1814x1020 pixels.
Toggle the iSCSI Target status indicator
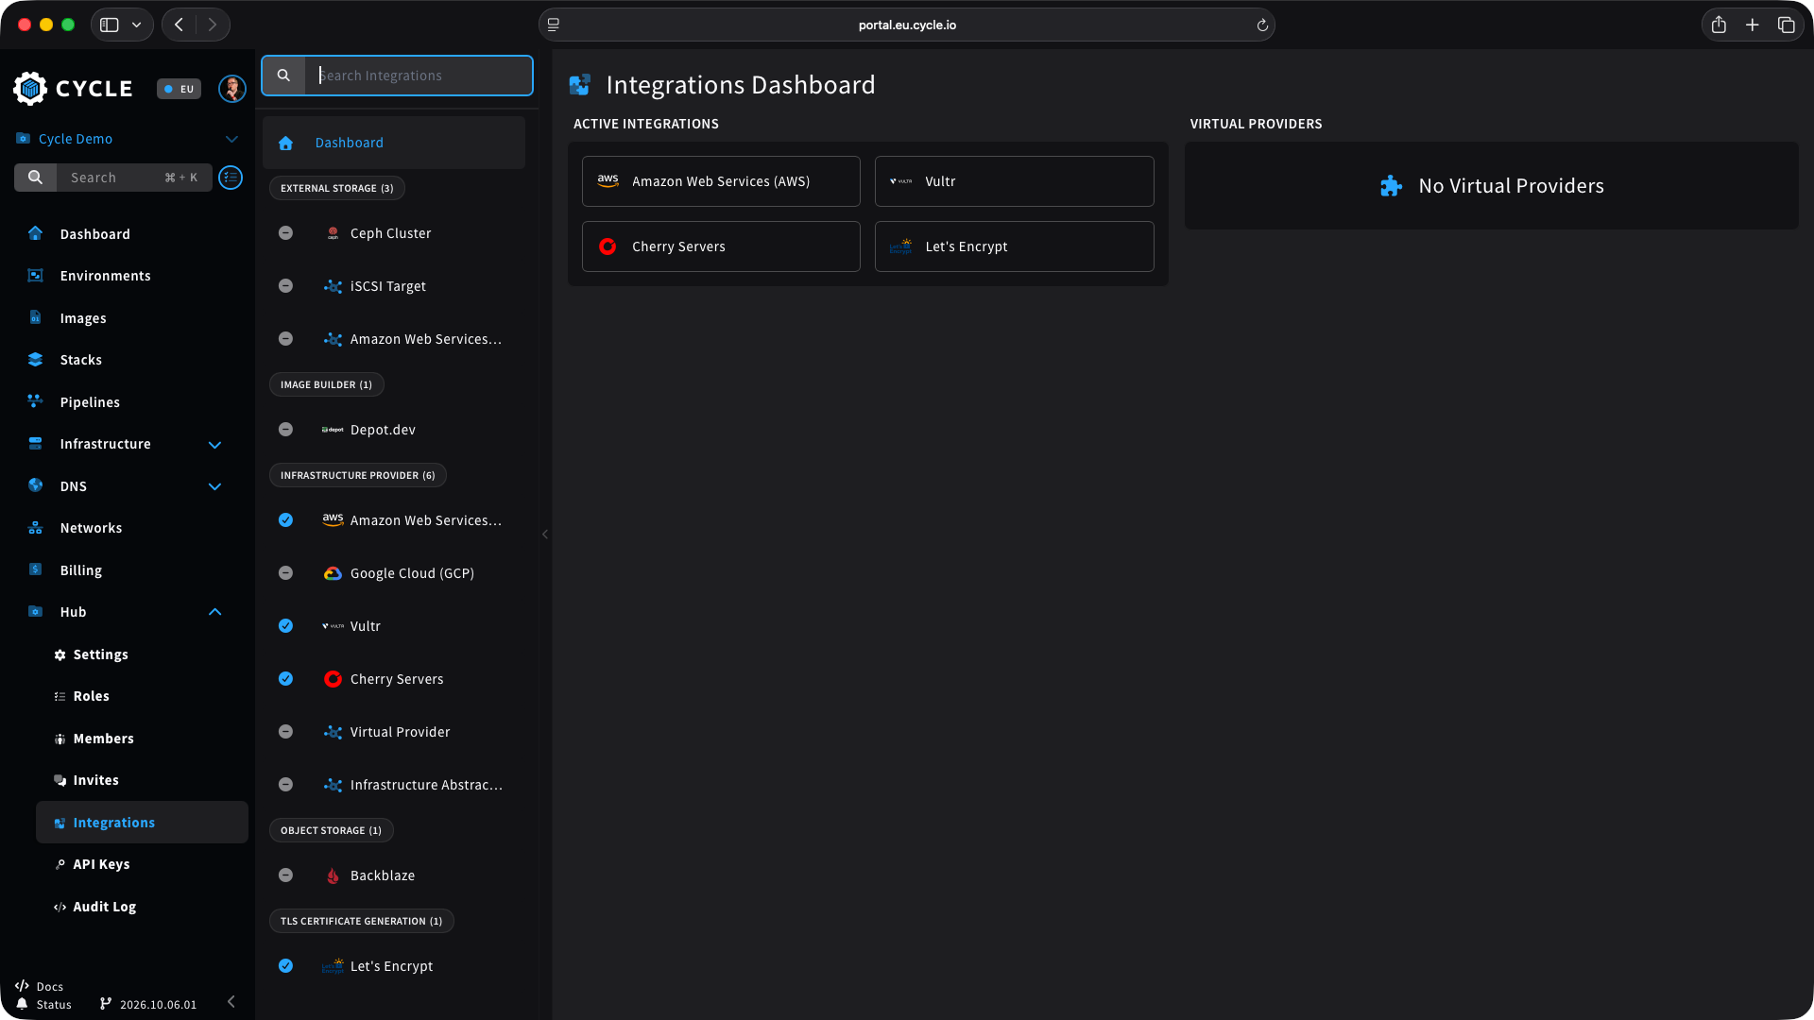tap(285, 286)
